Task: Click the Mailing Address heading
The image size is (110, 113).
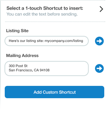Action: pos(22,55)
